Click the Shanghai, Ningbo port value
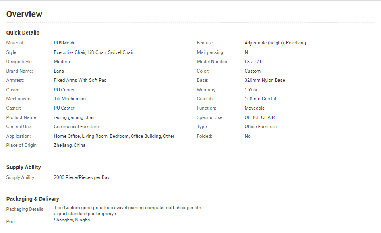 (x=72, y=220)
